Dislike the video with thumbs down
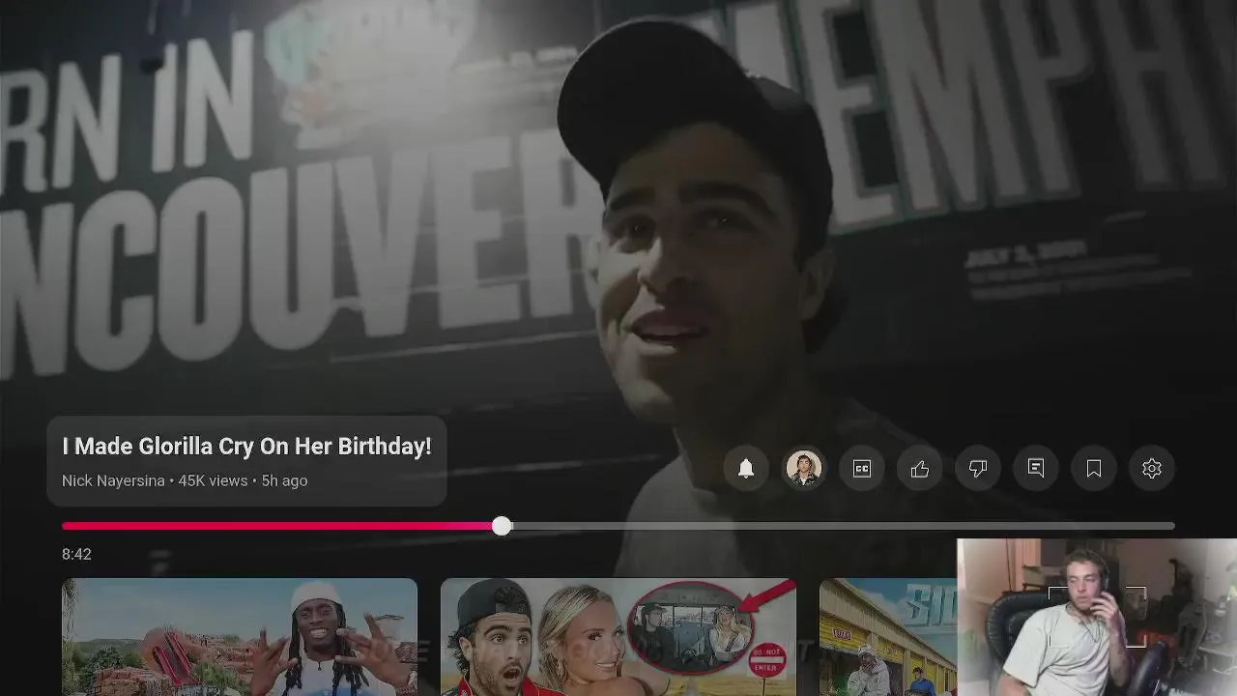Viewport: 1237px width, 696px height. click(978, 469)
